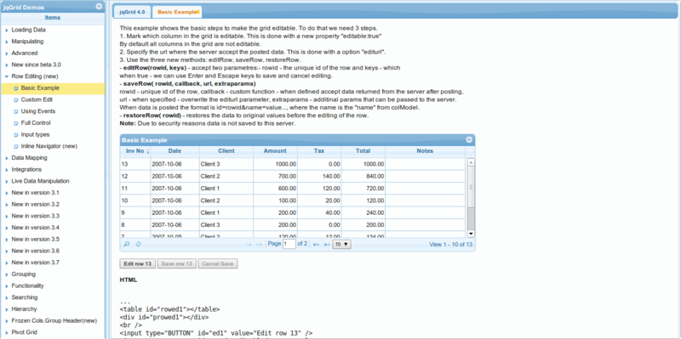
Task: Switch to the jqGrid 4.0 tab
Action: pos(133,12)
